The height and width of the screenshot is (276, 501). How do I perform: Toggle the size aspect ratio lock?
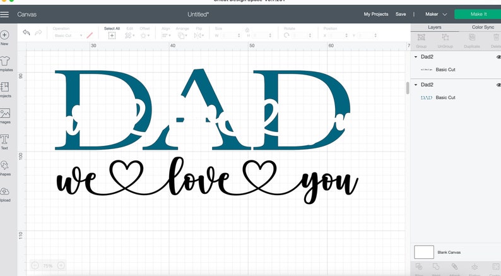(x=247, y=30)
